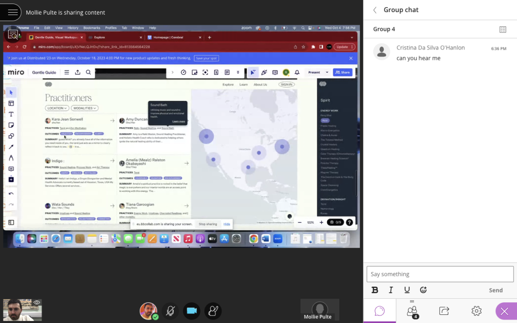Toggle the camera video share

point(191,311)
